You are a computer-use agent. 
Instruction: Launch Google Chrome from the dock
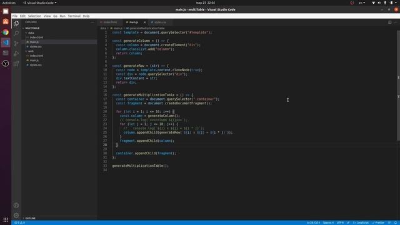click(6, 32)
